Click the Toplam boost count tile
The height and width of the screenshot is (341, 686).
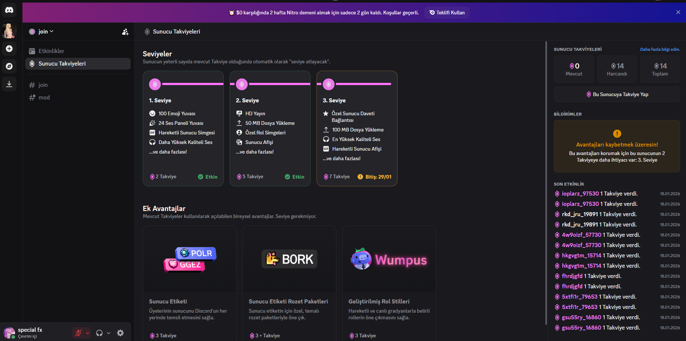[660, 69]
